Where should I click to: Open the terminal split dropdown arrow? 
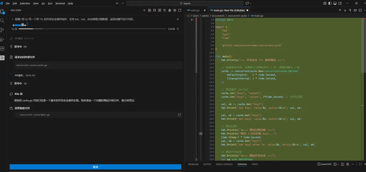pos(338,164)
